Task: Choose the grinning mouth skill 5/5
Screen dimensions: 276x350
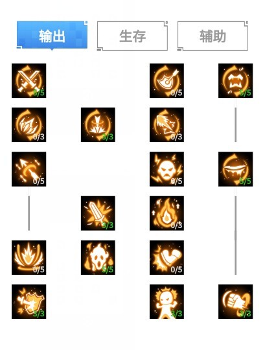Action: [235, 169]
